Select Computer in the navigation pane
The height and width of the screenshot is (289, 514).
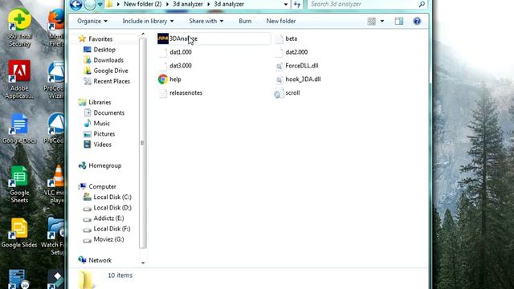click(102, 186)
